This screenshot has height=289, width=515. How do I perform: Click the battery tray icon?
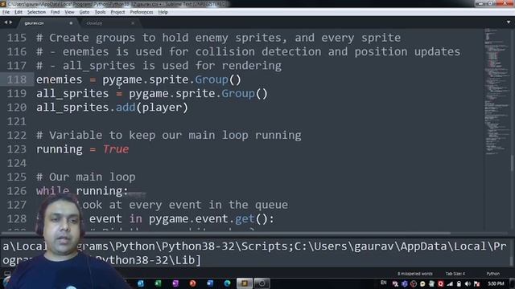[x=459, y=283]
